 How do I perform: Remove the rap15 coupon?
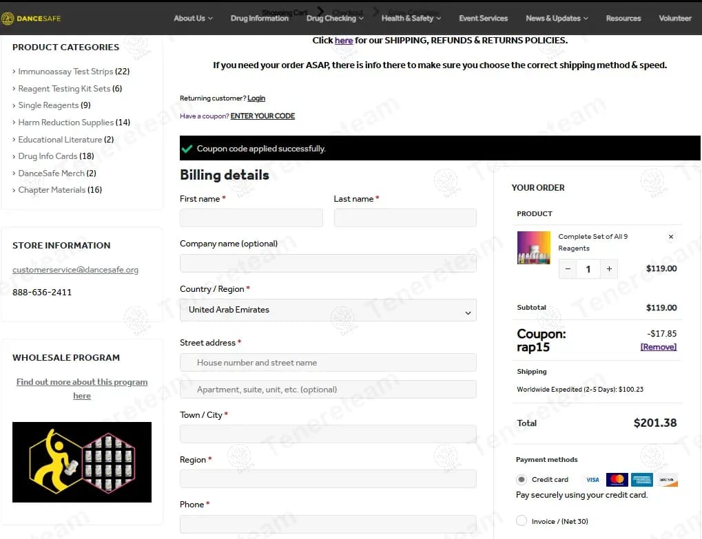coord(658,347)
